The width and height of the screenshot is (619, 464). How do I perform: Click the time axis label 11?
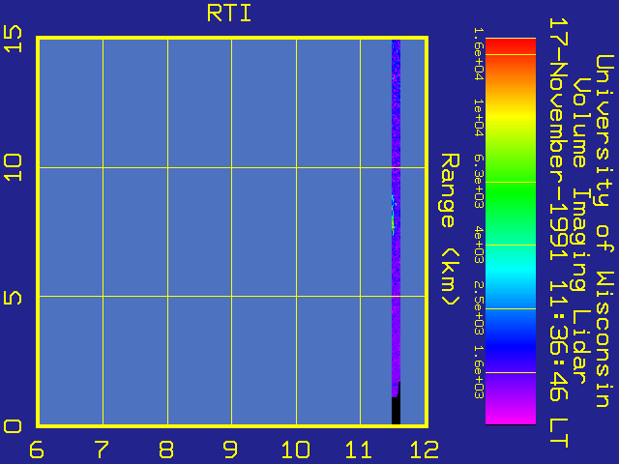point(359,449)
